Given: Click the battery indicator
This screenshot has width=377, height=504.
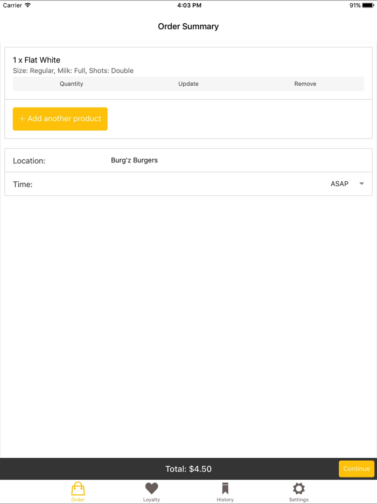Looking at the screenshot, I should 369,5.
